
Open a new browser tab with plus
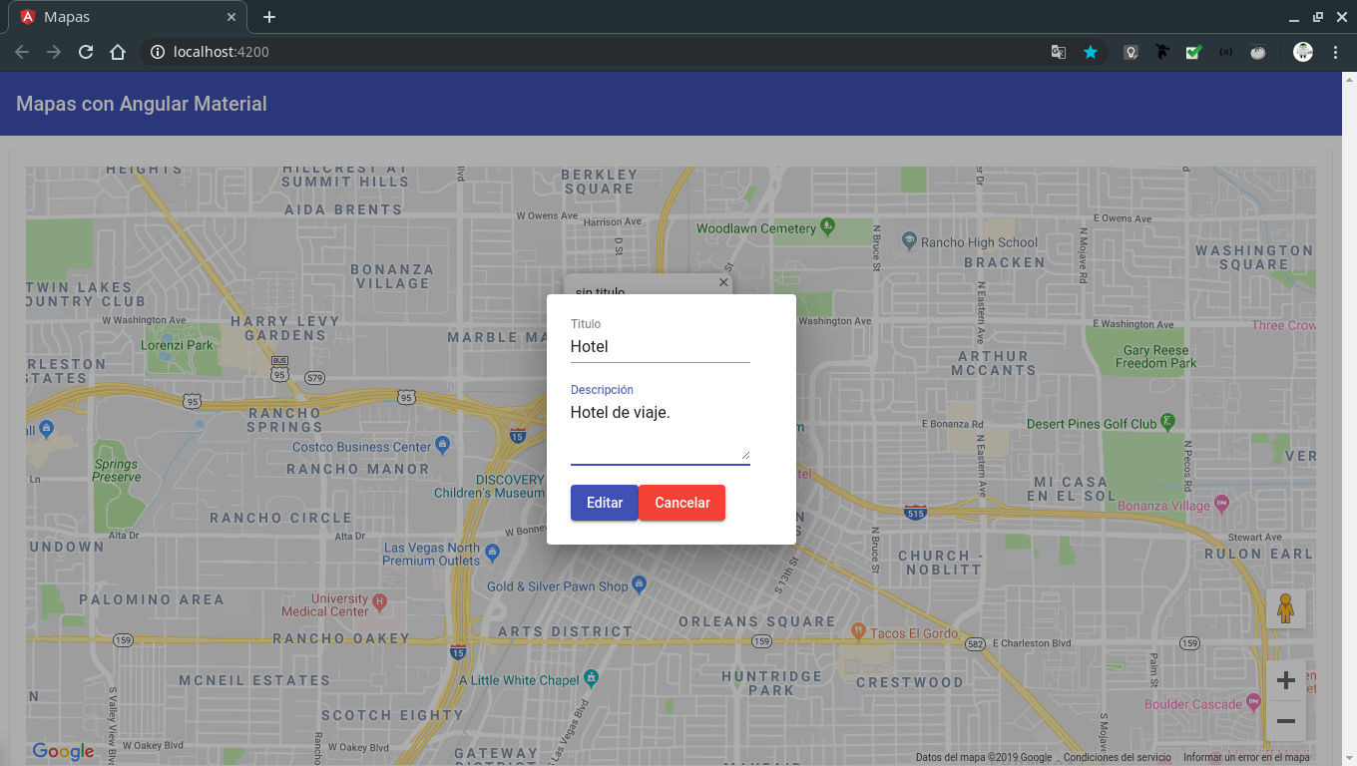click(x=269, y=17)
